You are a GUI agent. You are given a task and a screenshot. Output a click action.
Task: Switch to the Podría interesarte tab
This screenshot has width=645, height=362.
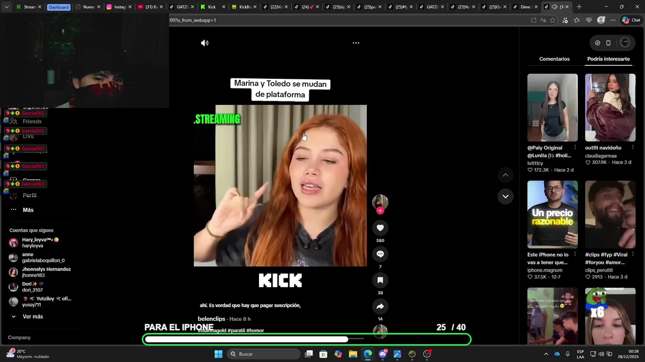coord(608,59)
